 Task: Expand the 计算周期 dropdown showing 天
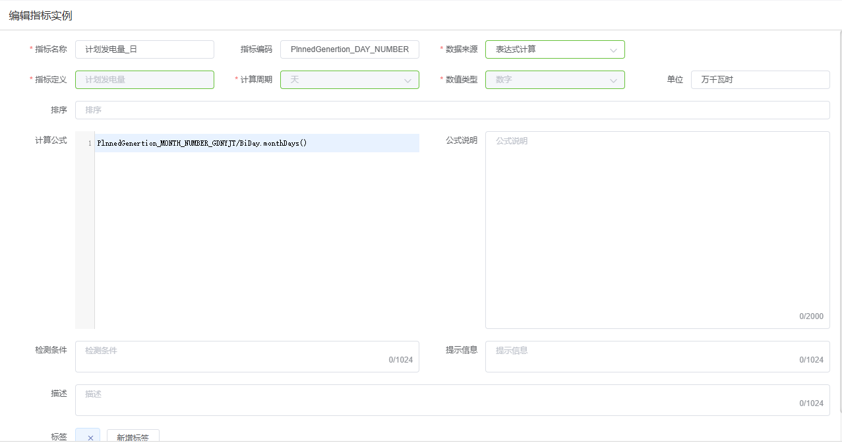point(343,80)
